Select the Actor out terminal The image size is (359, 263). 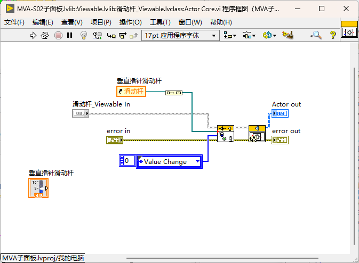[280, 113]
